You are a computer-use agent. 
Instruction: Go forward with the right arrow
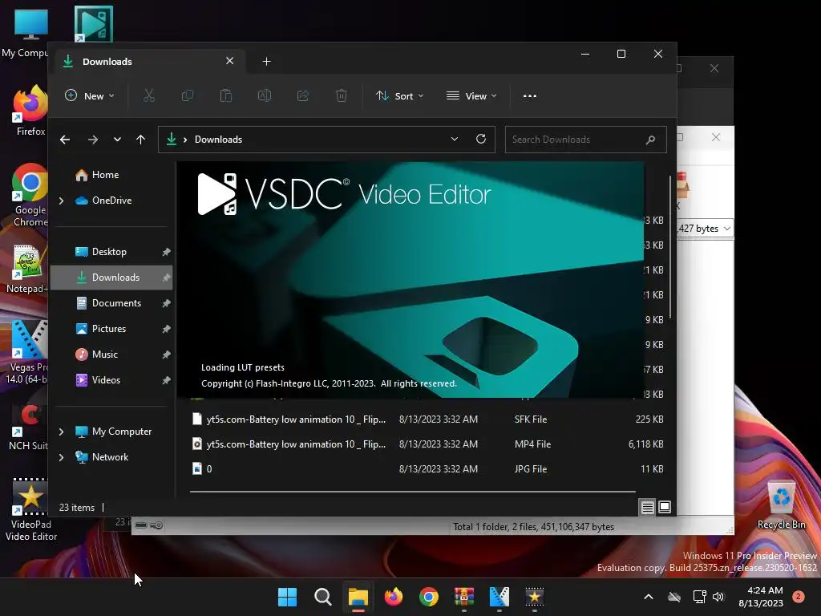click(x=93, y=140)
